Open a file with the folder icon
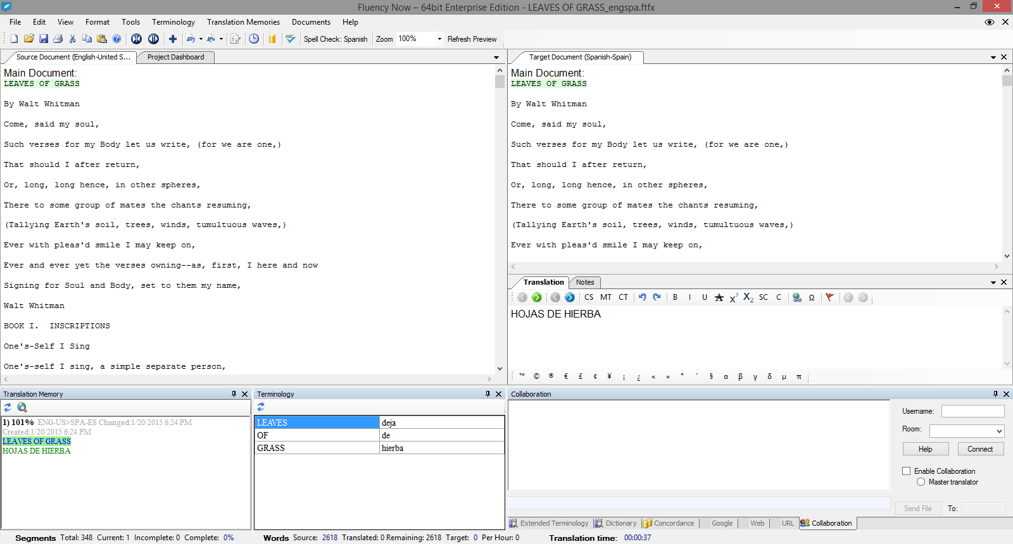Image resolution: width=1013 pixels, height=544 pixels. [x=28, y=39]
